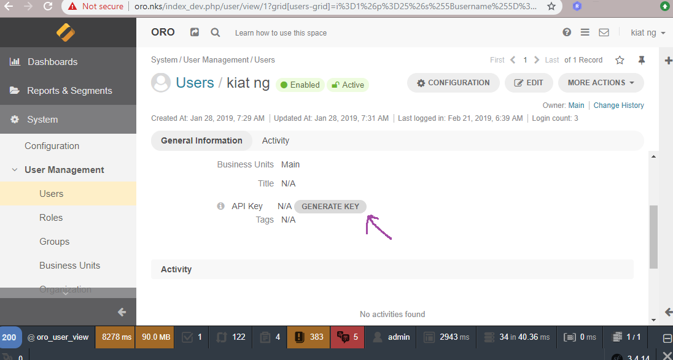Click the API Key info icon

coord(221,206)
